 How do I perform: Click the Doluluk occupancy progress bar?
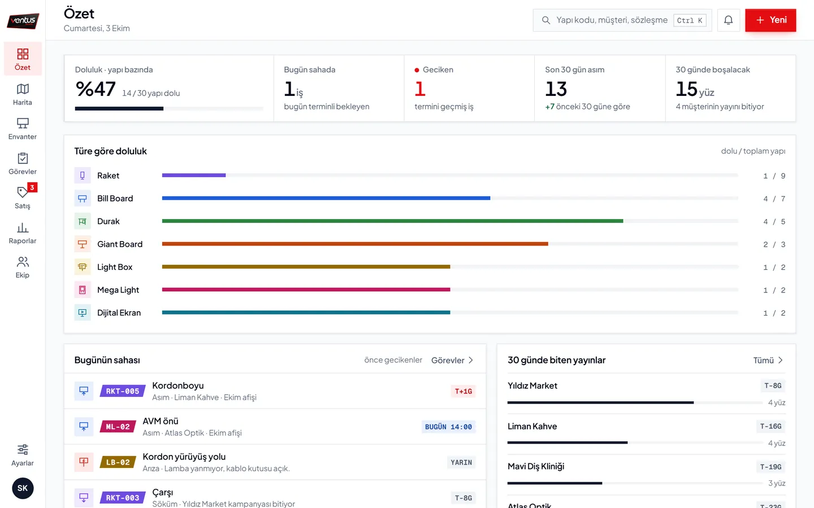point(169,108)
